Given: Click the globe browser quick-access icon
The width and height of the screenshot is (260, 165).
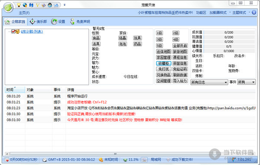Looking at the screenshot, I should tap(25, 5).
